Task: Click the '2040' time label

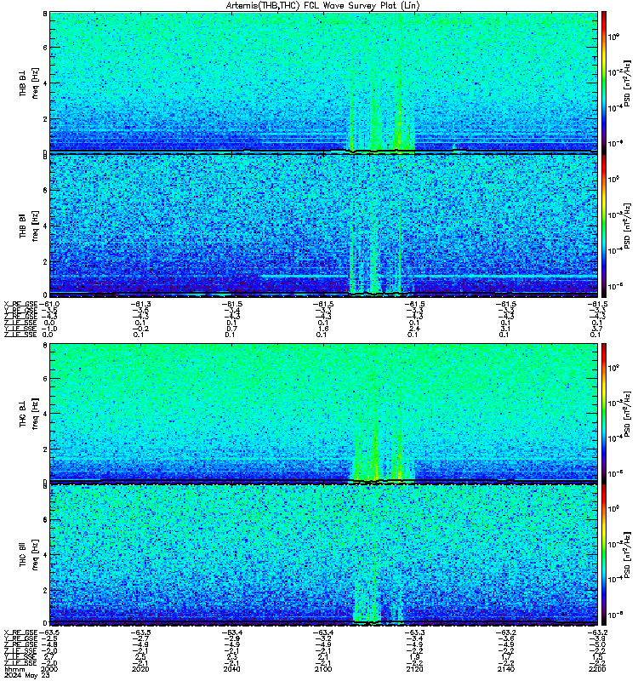Action: tap(232, 669)
